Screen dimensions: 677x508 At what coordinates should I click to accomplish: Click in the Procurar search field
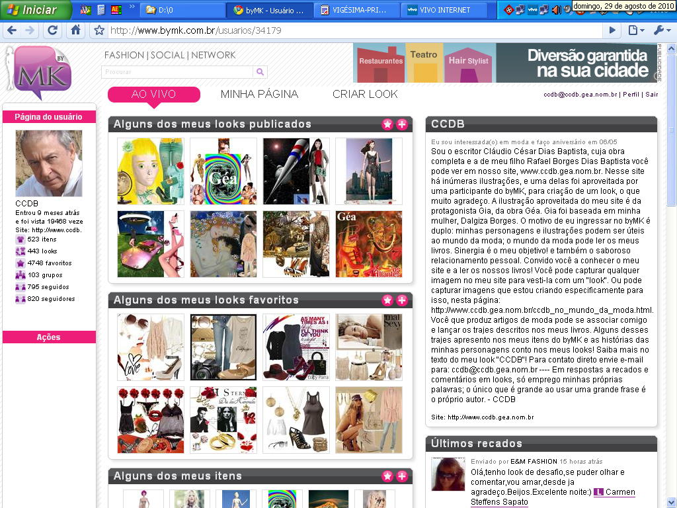click(177, 72)
